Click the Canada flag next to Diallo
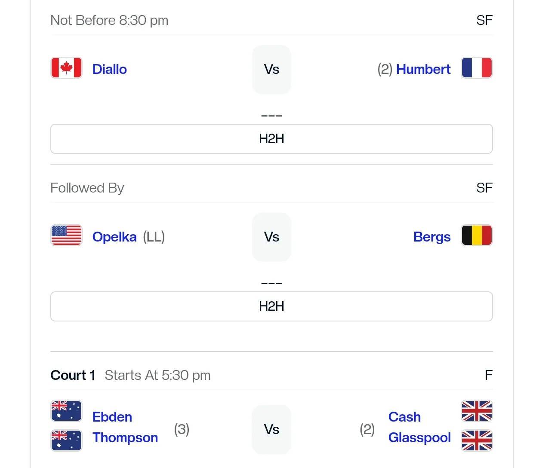The image size is (542, 468). (x=66, y=68)
